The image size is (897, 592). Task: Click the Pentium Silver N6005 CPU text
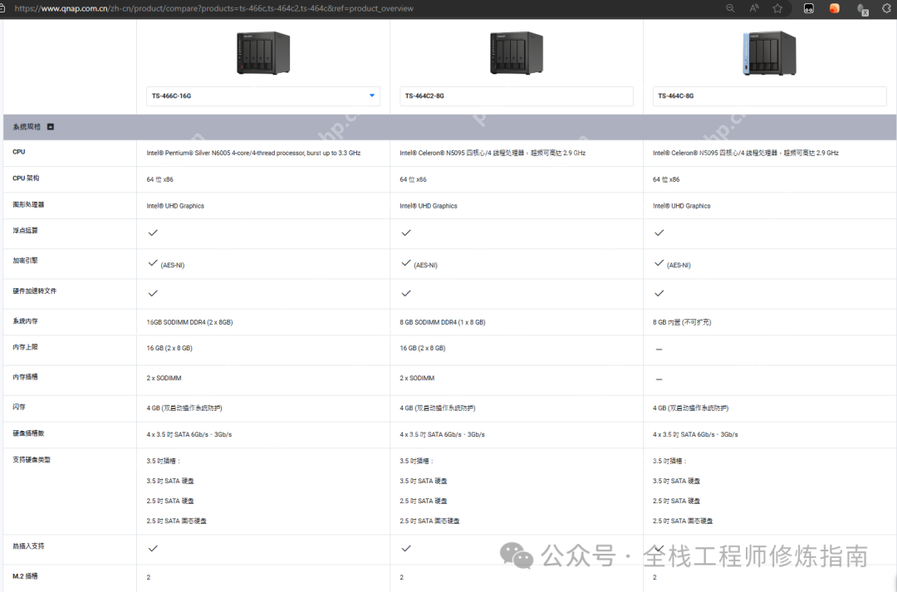(253, 154)
